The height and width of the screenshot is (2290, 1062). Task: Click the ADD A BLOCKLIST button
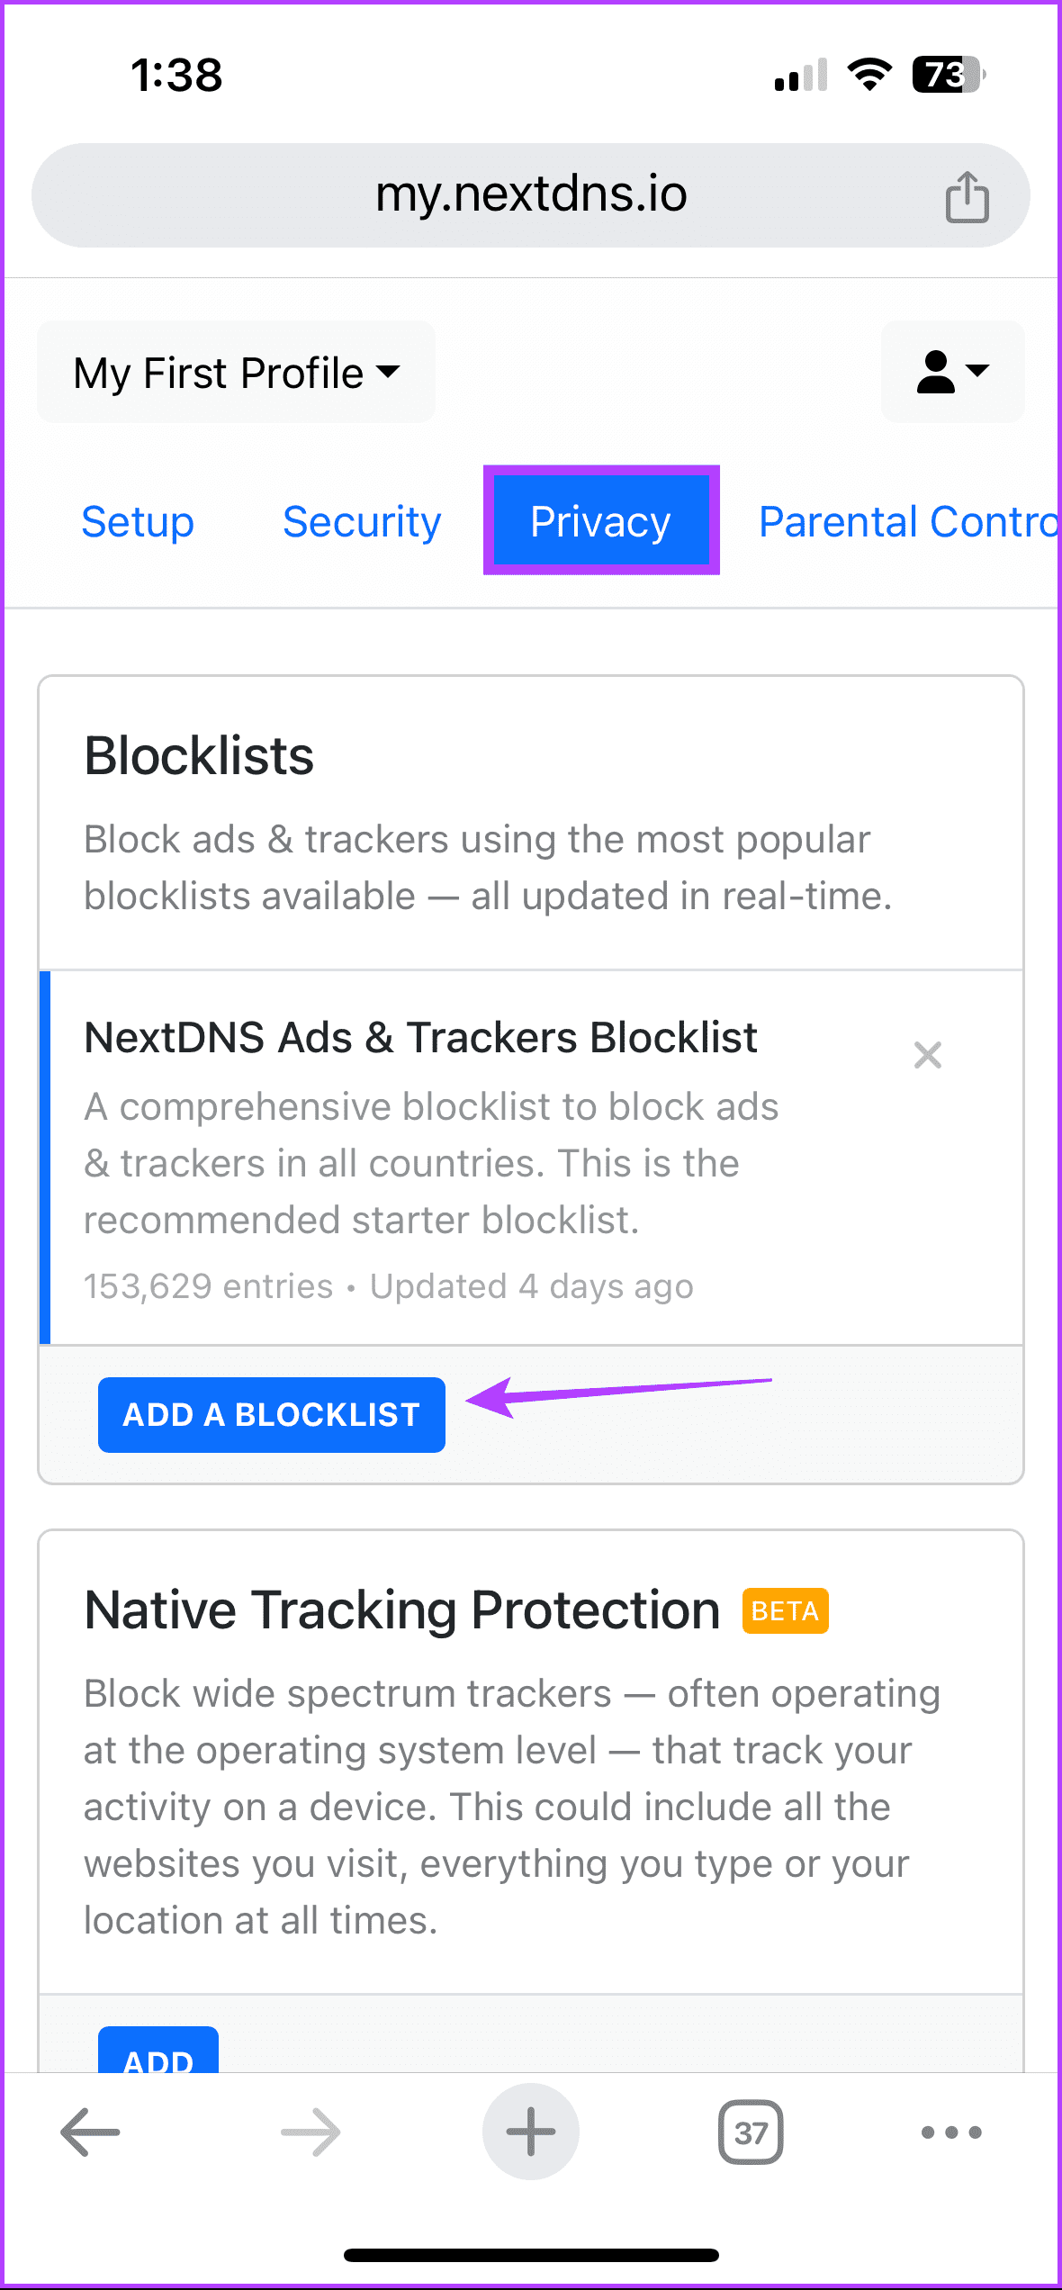tap(271, 1414)
